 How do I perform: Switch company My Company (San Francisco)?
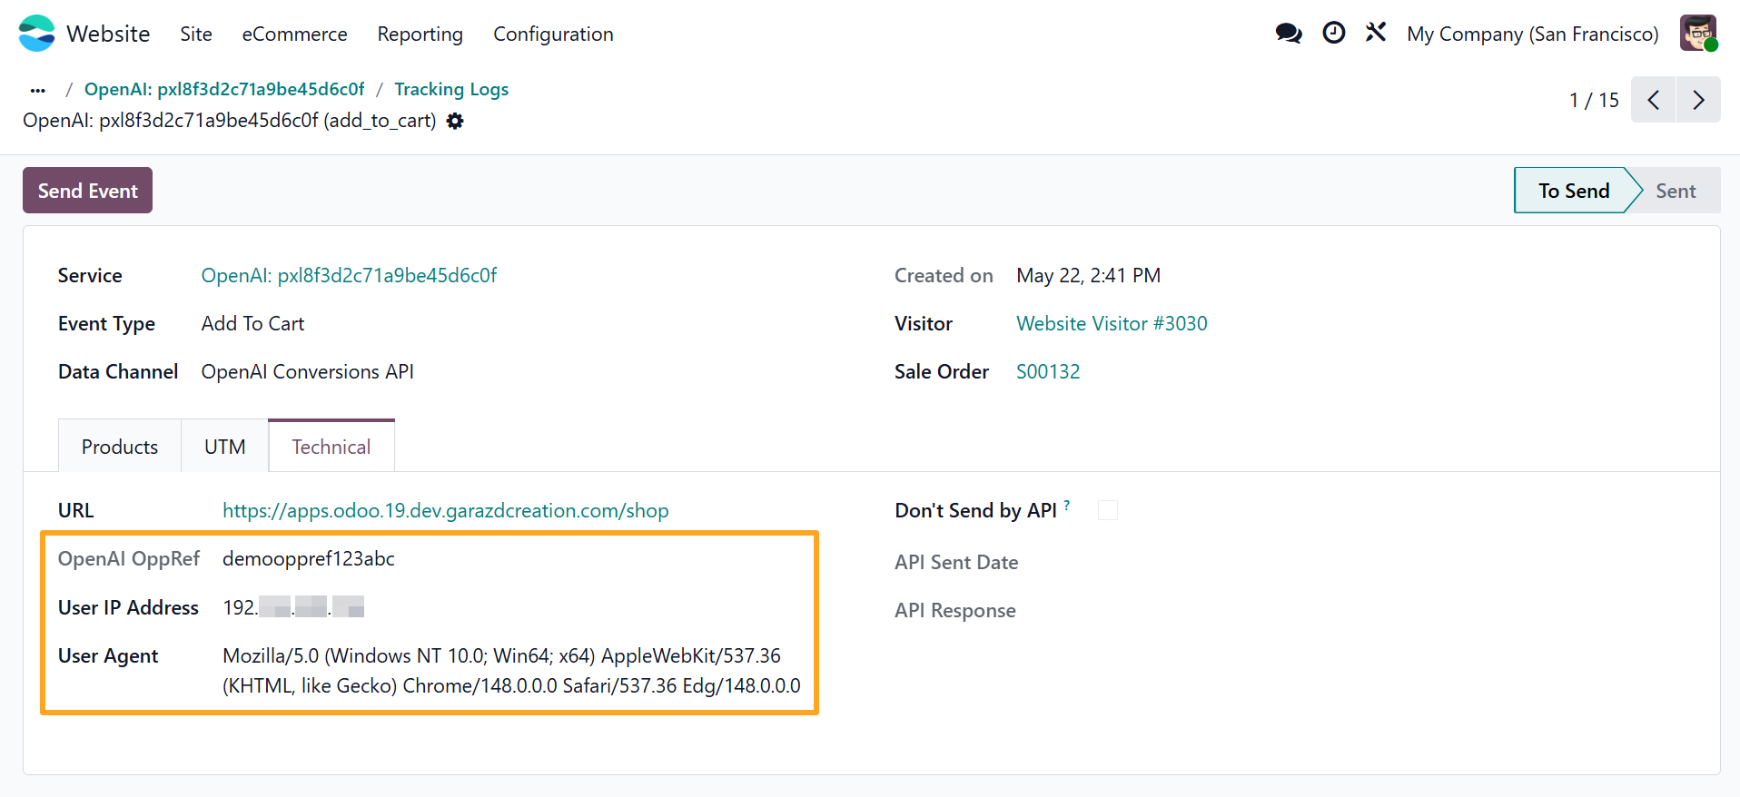[x=1532, y=34]
